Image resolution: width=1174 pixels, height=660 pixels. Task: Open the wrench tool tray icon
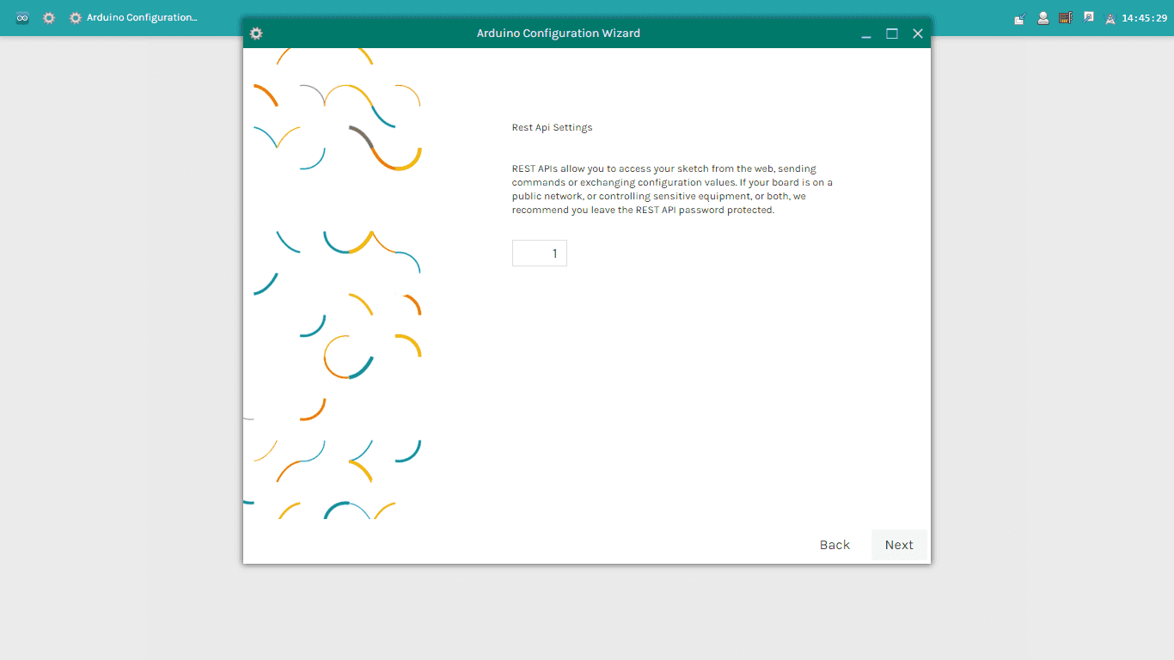1089,17
